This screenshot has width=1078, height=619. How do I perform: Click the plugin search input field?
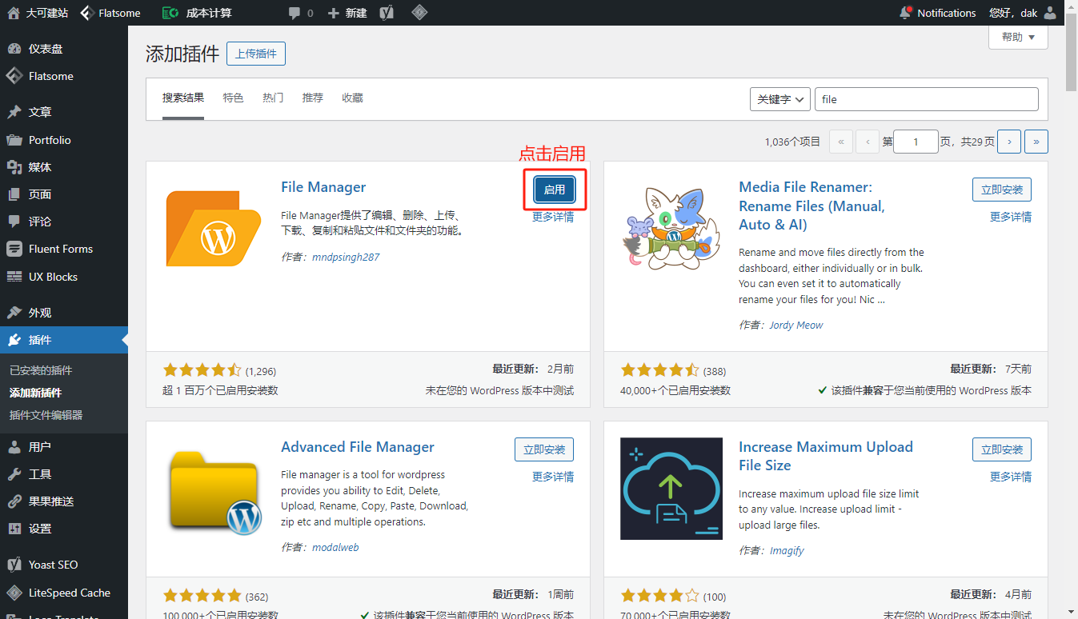coord(926,99)
